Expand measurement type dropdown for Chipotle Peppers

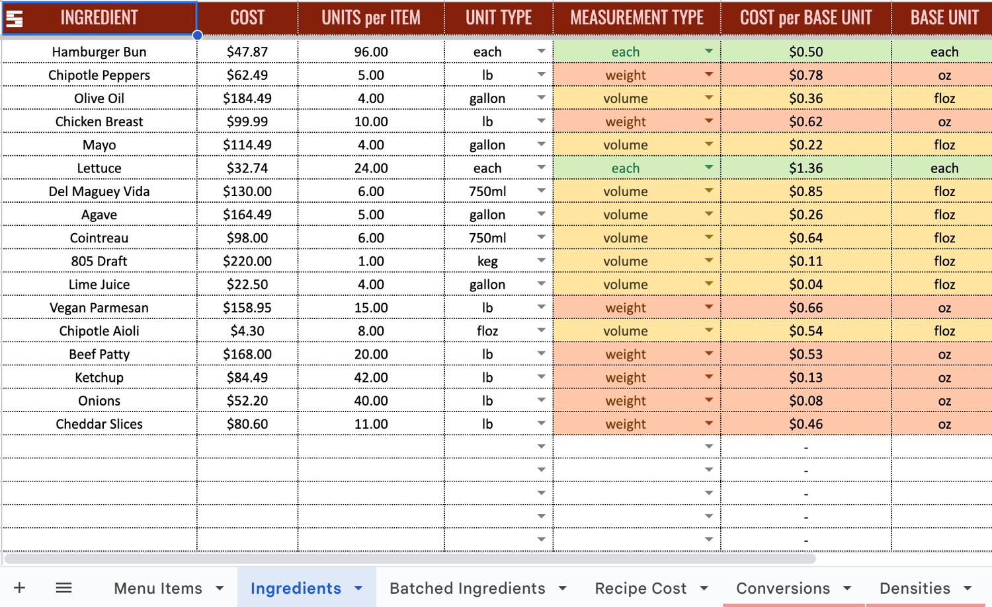(x=708, y=75)
